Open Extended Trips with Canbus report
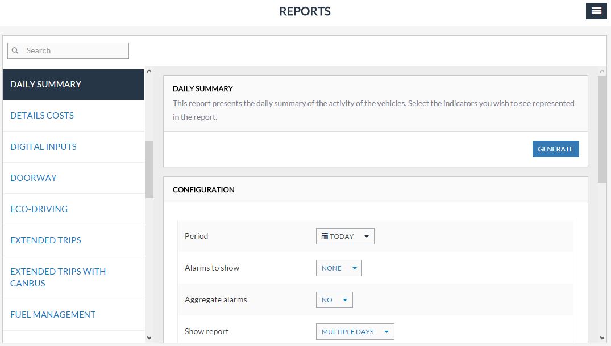The height and width of the screenshot is (346, 611). tap(58, 277)
